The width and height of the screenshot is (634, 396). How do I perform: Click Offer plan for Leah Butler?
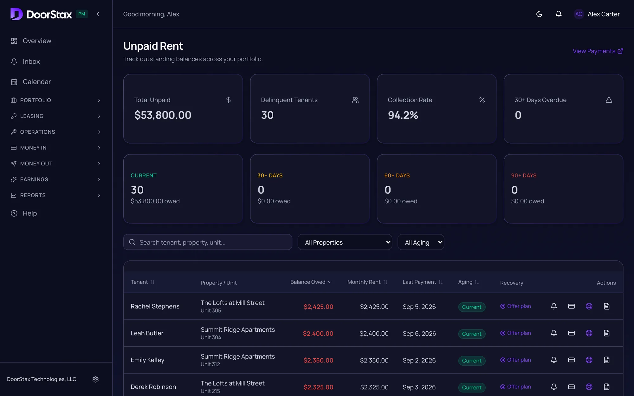pos(515,333)
